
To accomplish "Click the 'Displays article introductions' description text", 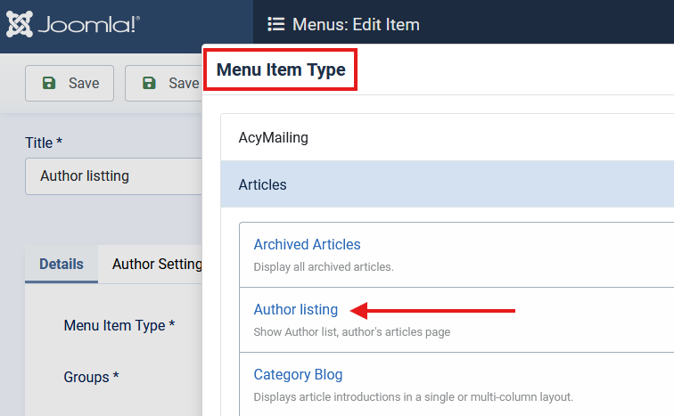I will 413,396.
